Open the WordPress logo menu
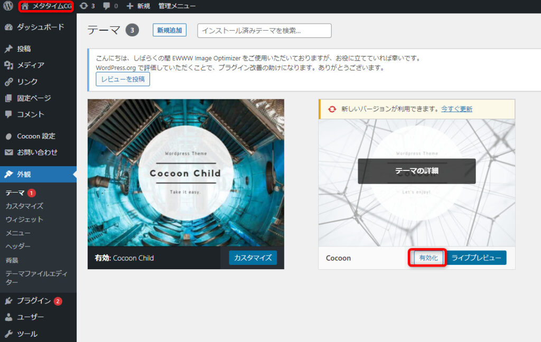Viewport: 541px width, 342px height. pyautogui.click(x=8, y=6)
